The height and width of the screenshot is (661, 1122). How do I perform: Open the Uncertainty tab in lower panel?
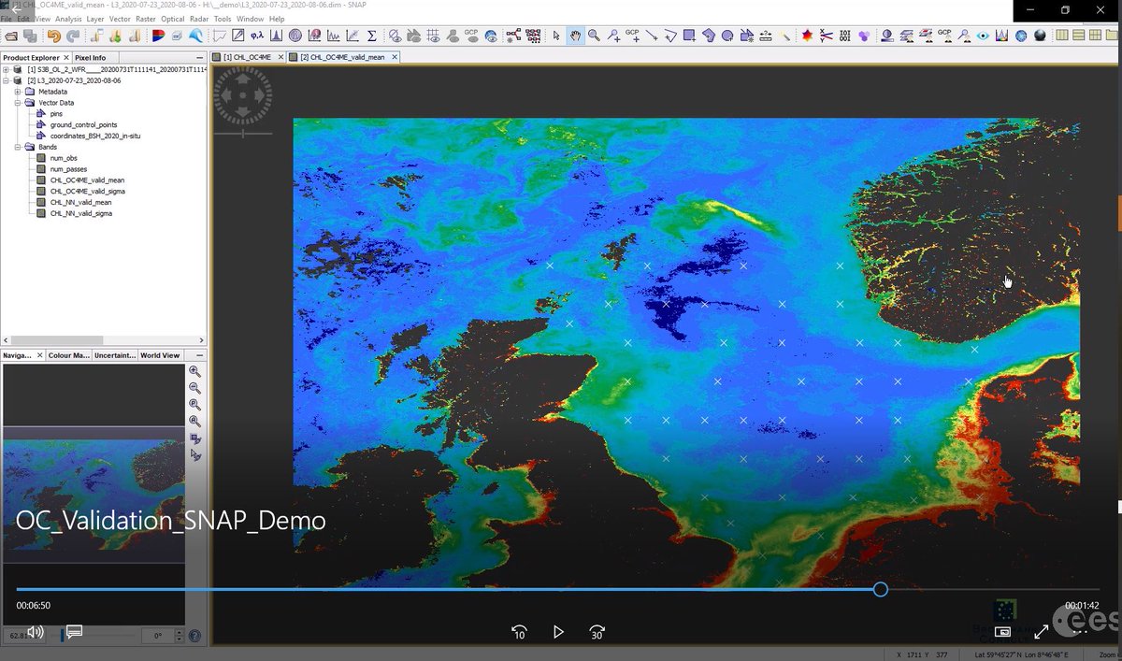[x=113, y=355]
